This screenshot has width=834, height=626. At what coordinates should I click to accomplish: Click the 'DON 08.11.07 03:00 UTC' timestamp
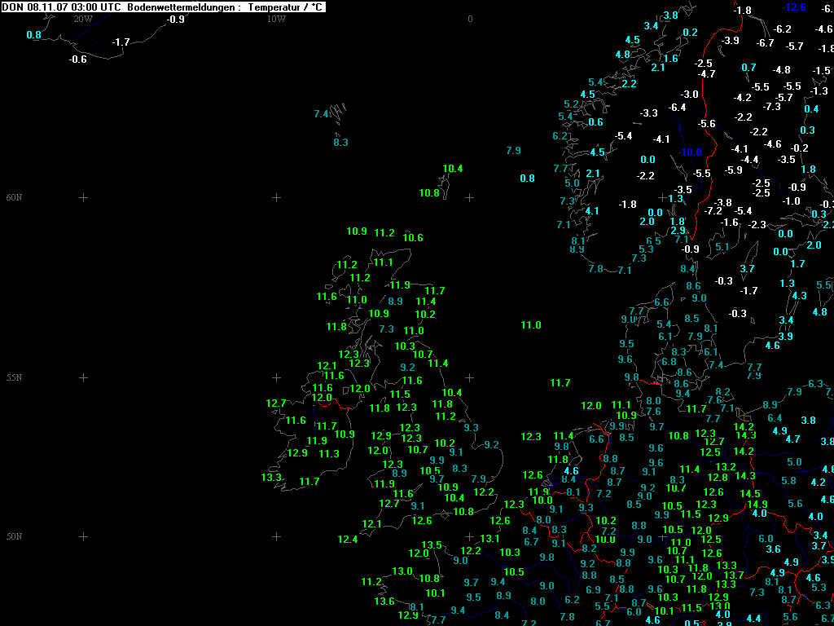click(62, 7)
